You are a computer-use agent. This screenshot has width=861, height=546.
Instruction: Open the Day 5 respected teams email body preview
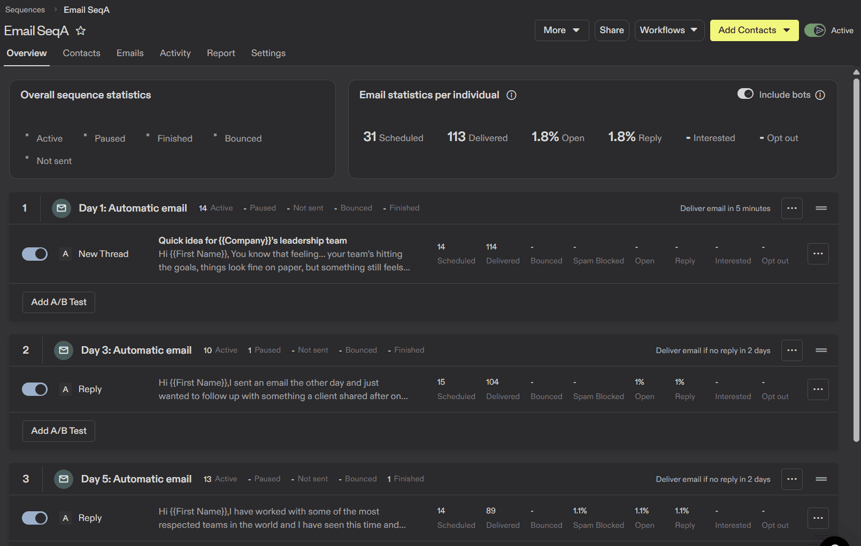pyautogui.click(x=282, y=518)
